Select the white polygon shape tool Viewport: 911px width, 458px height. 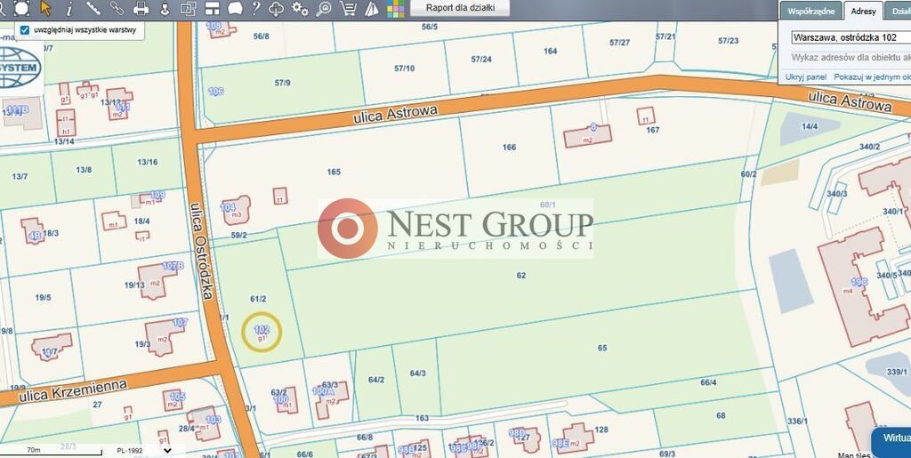coord(235,8)
